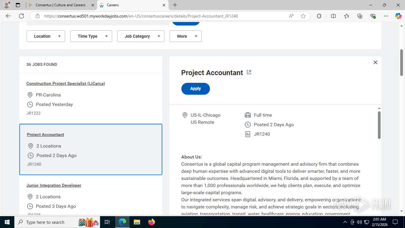Click the briefcase icon next to Full time

[x=248, y=115]
